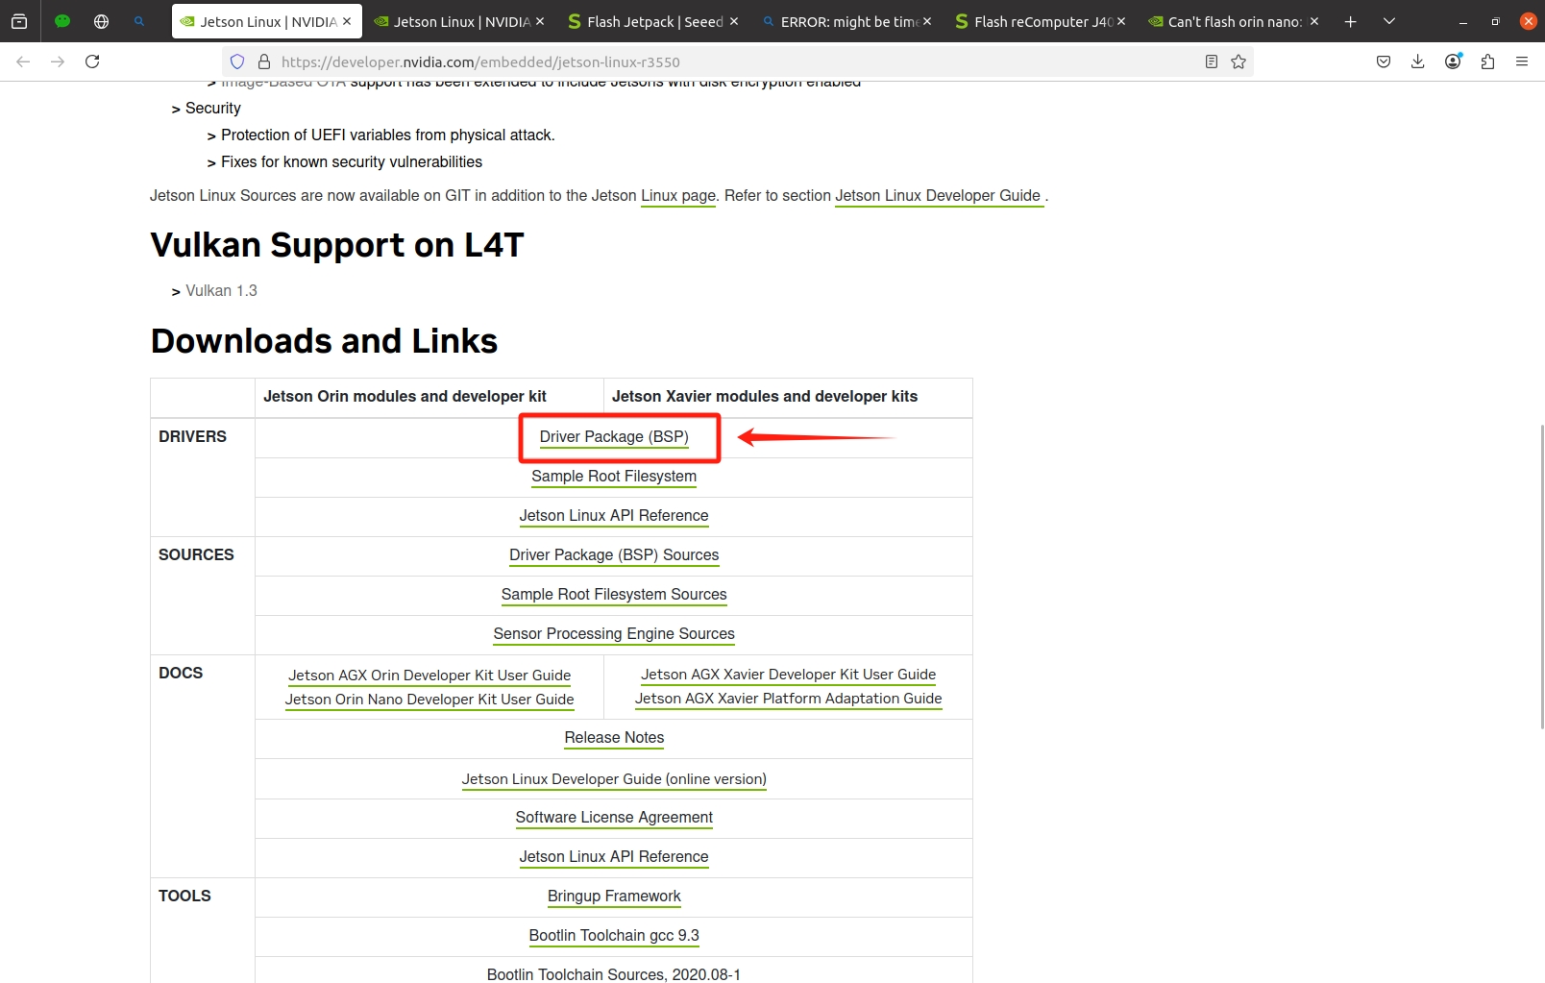1545x983 pixels.
Task: Close the Flash Jetpack Seeed tab
Action: point(734,21)
